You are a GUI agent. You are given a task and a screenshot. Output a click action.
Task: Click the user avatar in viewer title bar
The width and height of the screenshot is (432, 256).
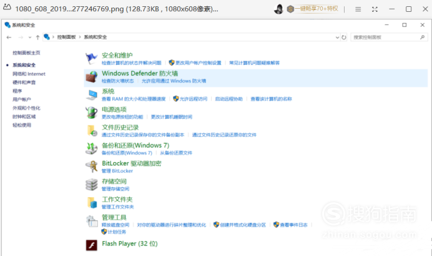[x=279, y=9]
